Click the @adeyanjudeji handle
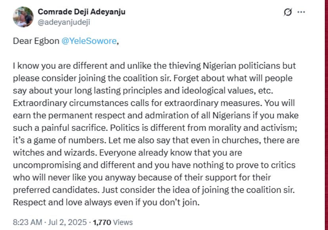Viewport: 328px width, 230px height. [x=64, y=22]
